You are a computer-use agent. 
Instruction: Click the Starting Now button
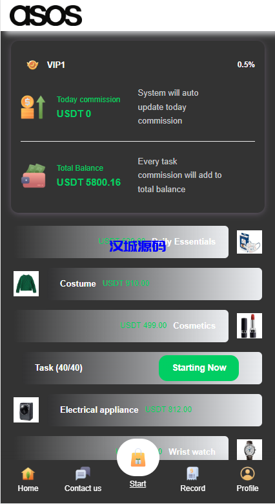coord(199,368)
